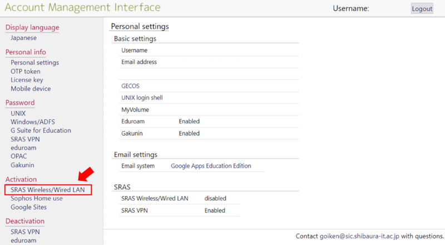Click Google Apps Education Edition link

pos(211,166)
